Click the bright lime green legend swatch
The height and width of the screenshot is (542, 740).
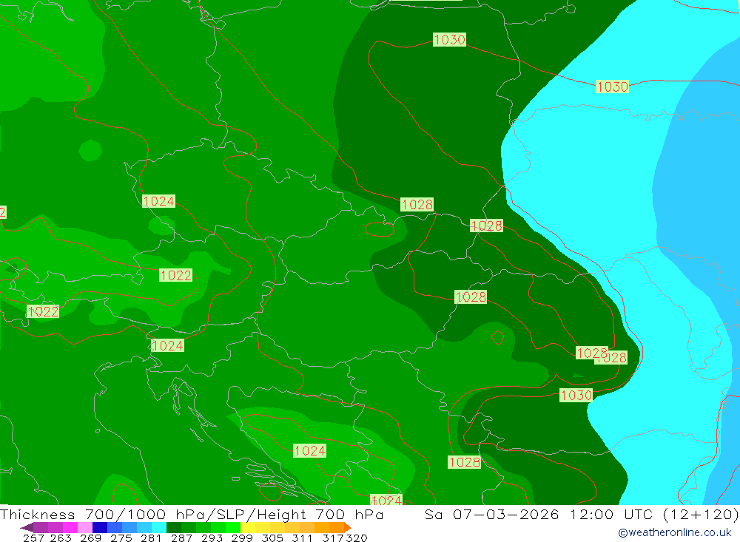point(233,527)
